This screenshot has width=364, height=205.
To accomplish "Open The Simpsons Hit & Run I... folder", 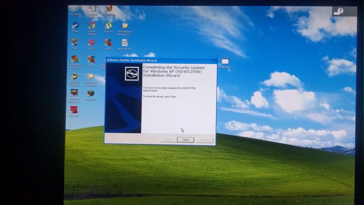I will pyautogui.click(x=125, y=29).
